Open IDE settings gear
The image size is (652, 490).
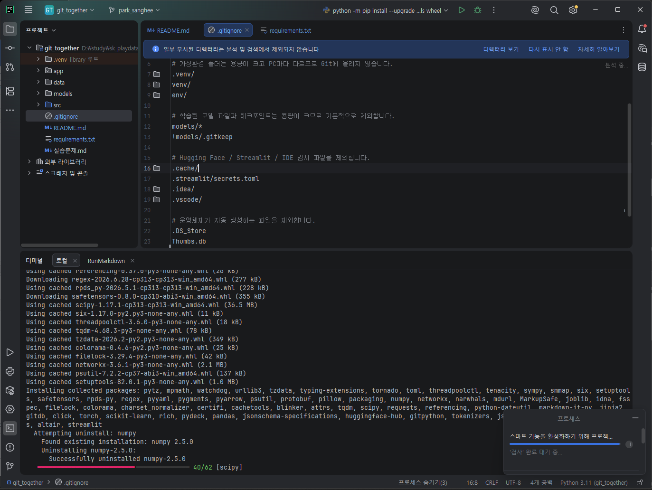click(x=573, y=10)
